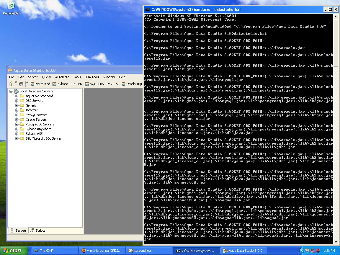The height and width of the screenshot is (255, 340).
Task: Click the Local Database Servers globe icon
Action: pyautogui.click(x=16, y=91)
